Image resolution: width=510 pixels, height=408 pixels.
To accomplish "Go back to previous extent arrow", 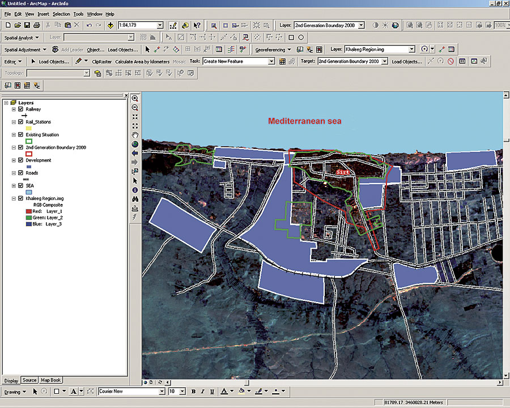I will [x=135, y=153].
